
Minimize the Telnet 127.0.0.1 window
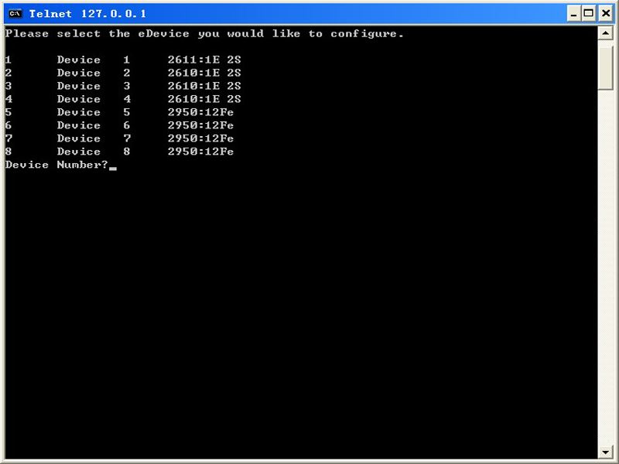(x=573, y=14)
